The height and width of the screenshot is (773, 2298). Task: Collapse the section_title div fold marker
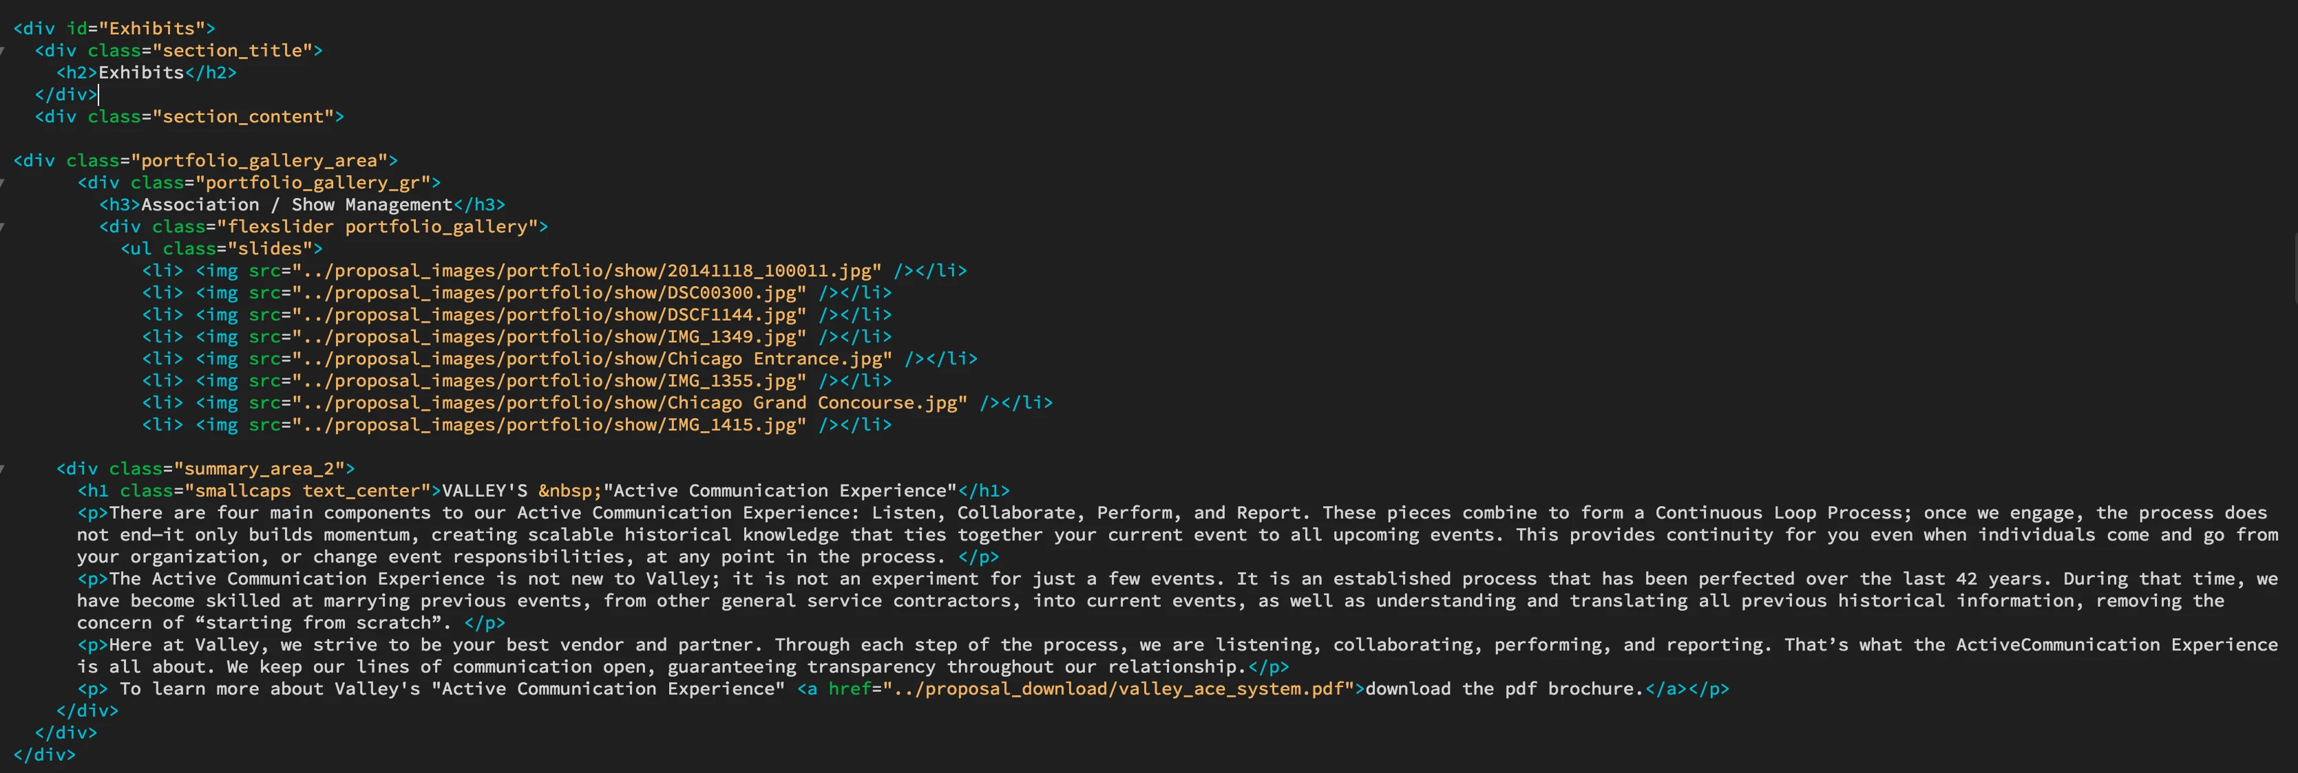[3, 51]
